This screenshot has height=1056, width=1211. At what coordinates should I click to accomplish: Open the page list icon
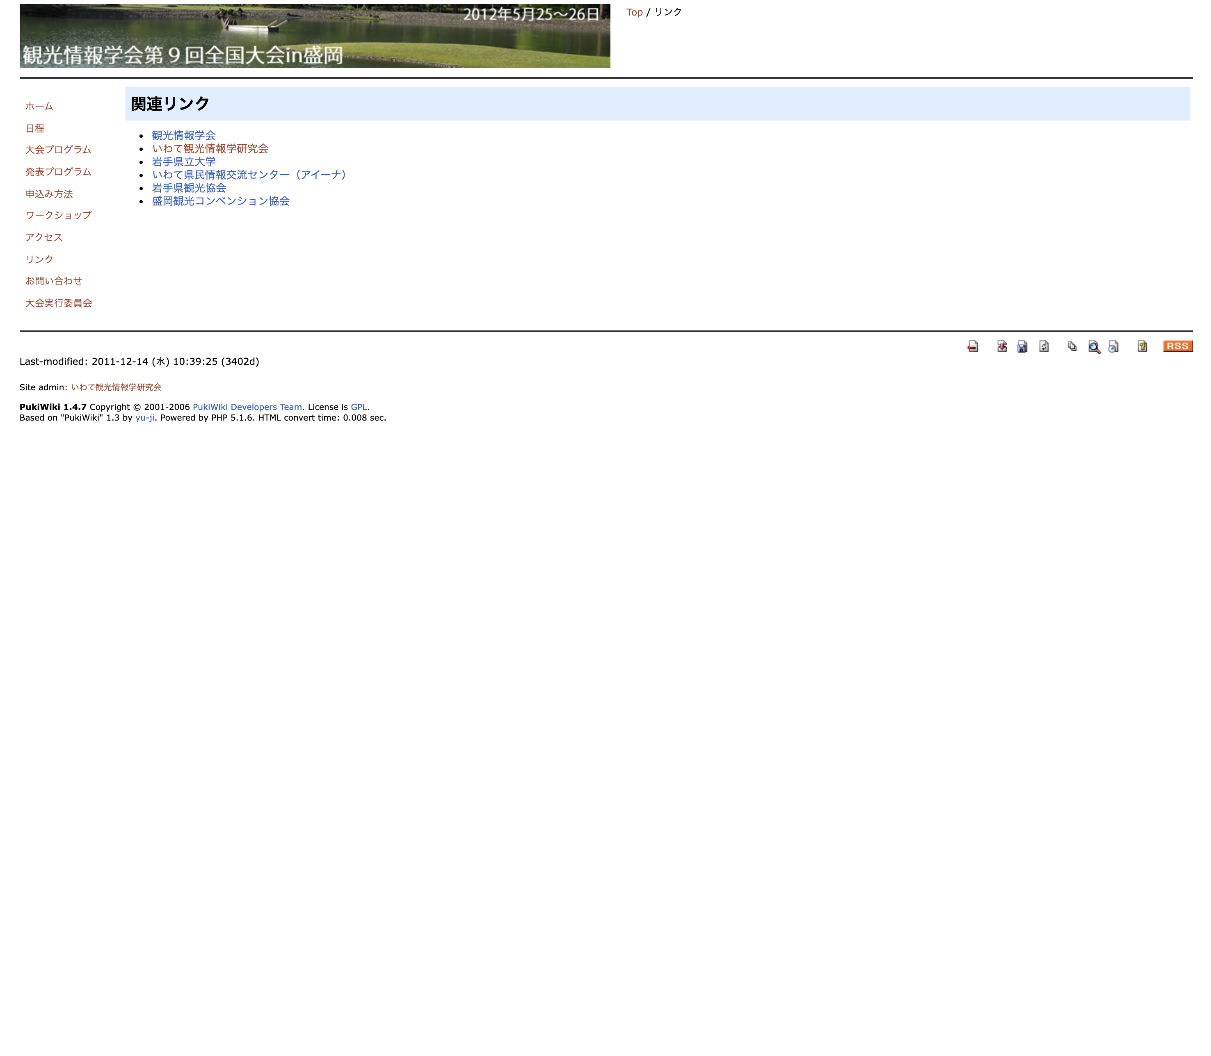[1072, 346]
